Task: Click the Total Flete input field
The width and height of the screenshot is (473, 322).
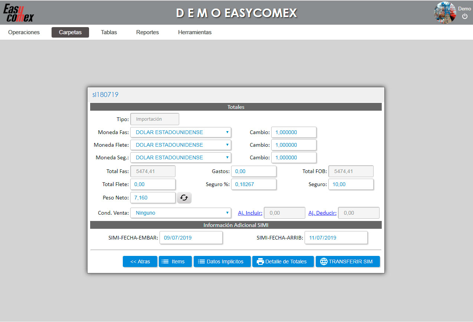Action: pos(153,184)
